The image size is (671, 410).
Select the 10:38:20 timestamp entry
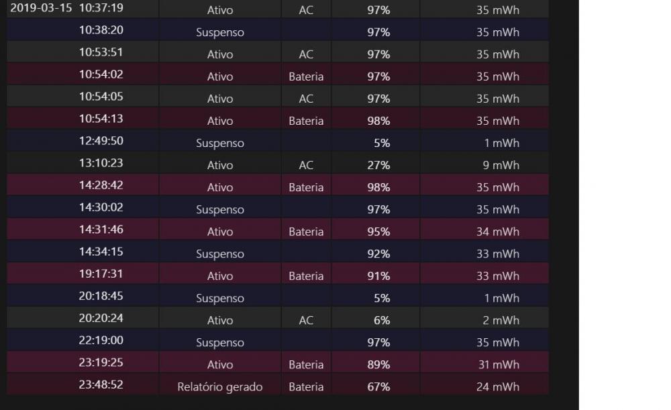(x=101, y=31)
